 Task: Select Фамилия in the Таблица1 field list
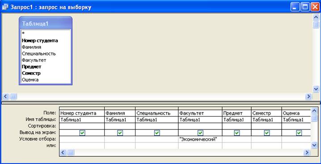[32, 47]
